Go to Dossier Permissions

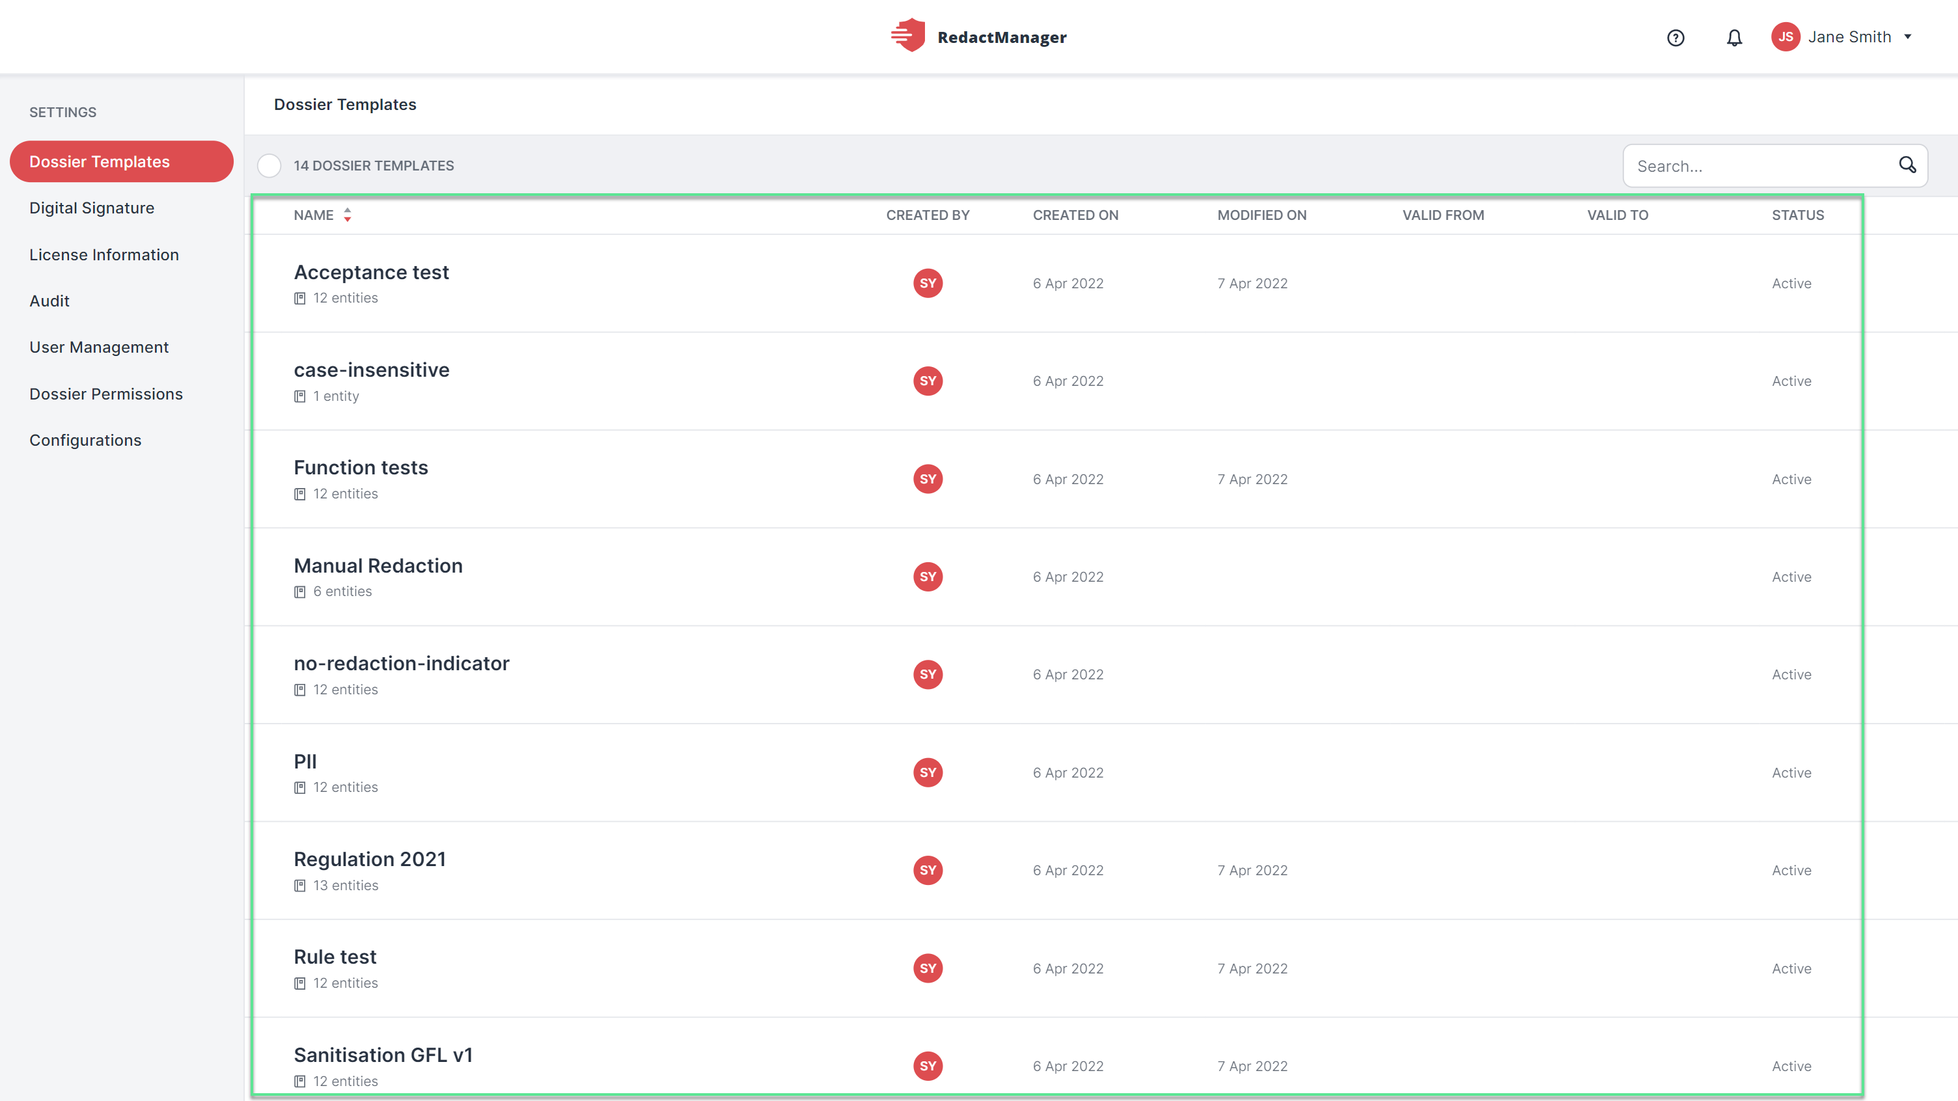(105, 394)
